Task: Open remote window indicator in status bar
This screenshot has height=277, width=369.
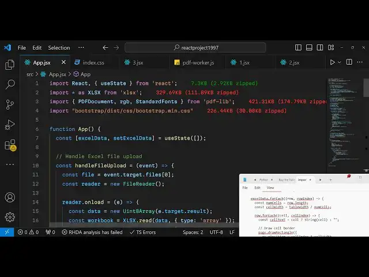Action: point(7,232)
